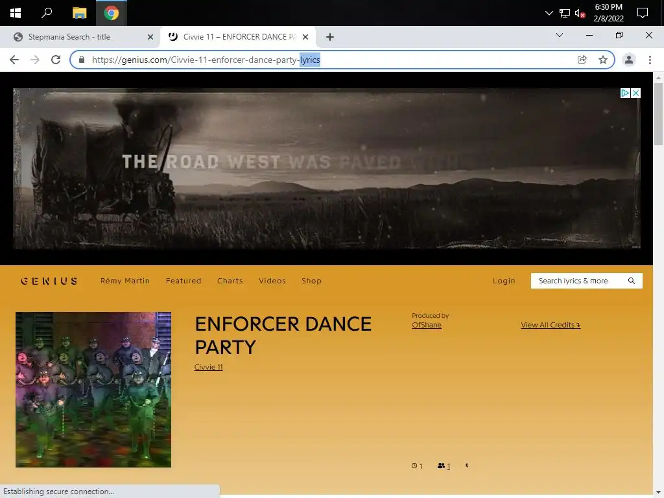Open the taskbar clock and date

click(x=608, y=13)
